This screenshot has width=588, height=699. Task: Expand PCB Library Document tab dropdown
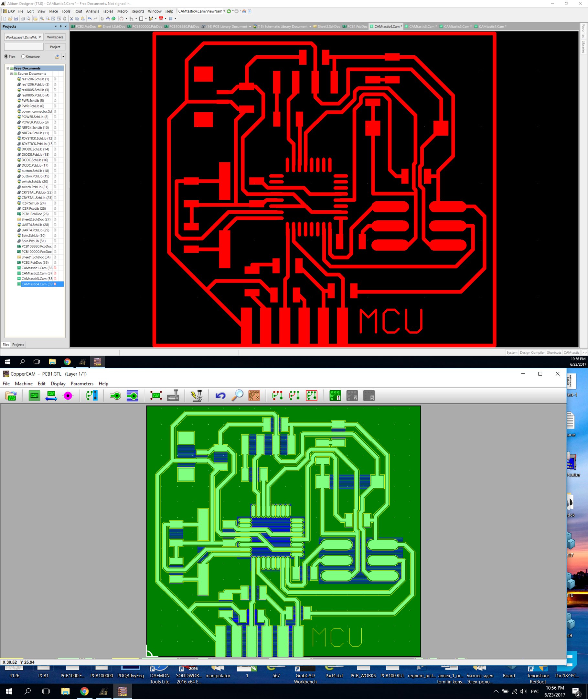coord(250,27)
